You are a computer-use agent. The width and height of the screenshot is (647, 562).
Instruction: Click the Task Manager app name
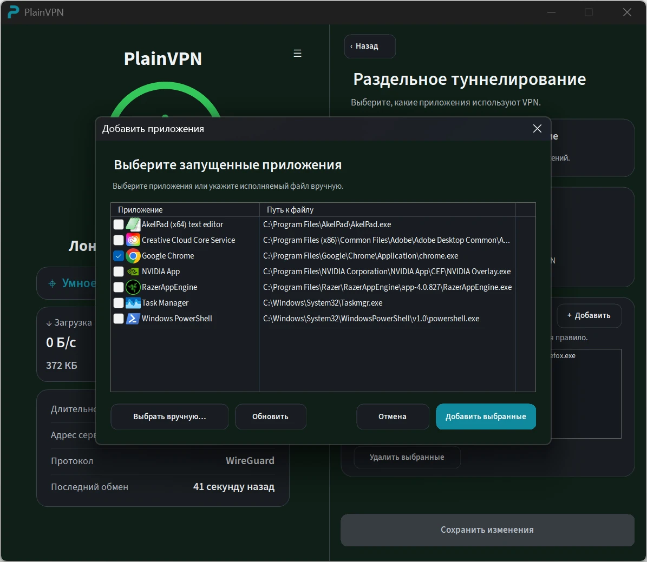point(165,303)
